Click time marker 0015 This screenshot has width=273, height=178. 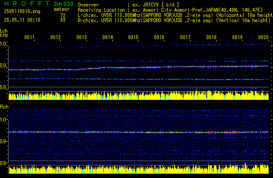133,37
